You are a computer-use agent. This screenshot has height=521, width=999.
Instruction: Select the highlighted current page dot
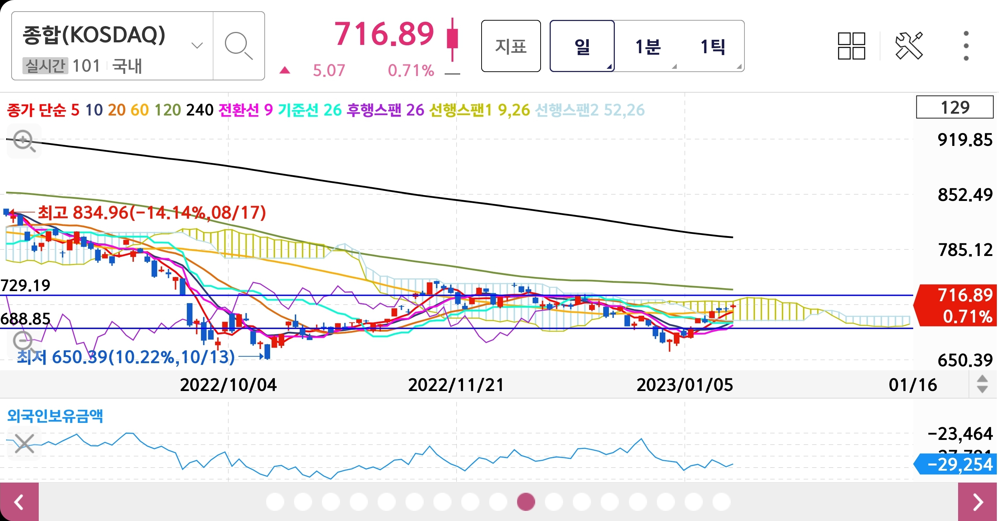click(x=526, y=501)
